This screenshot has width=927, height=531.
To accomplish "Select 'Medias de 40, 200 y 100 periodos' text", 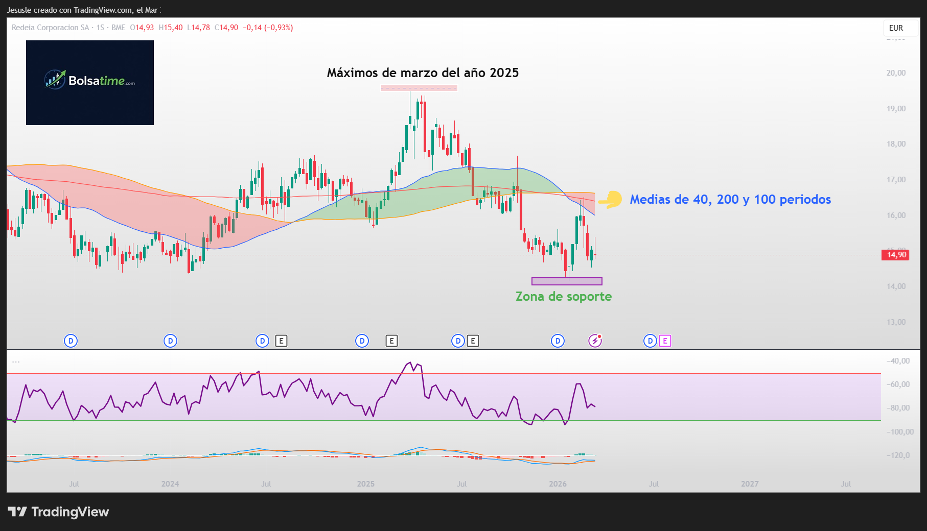I will [x=730, y=200].
